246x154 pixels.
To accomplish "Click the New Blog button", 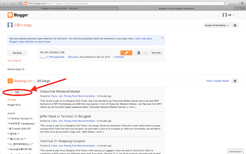I will coord(17,53).
